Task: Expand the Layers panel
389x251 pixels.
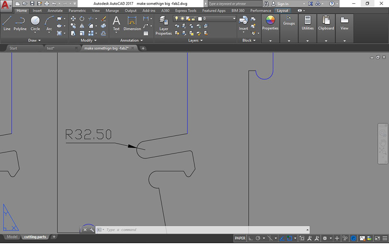Action: [195, 40]
